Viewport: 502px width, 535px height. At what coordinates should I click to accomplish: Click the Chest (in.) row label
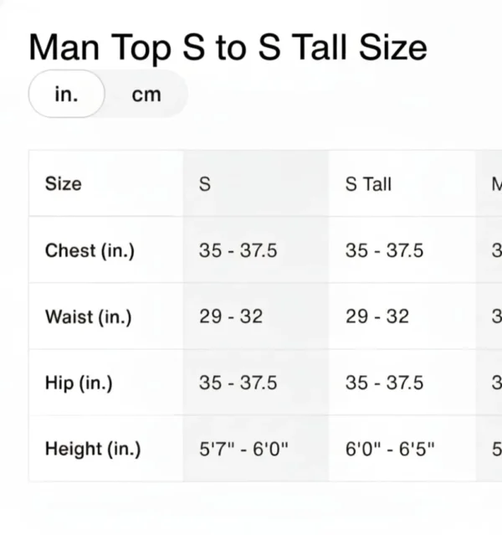tap(90, 250)
